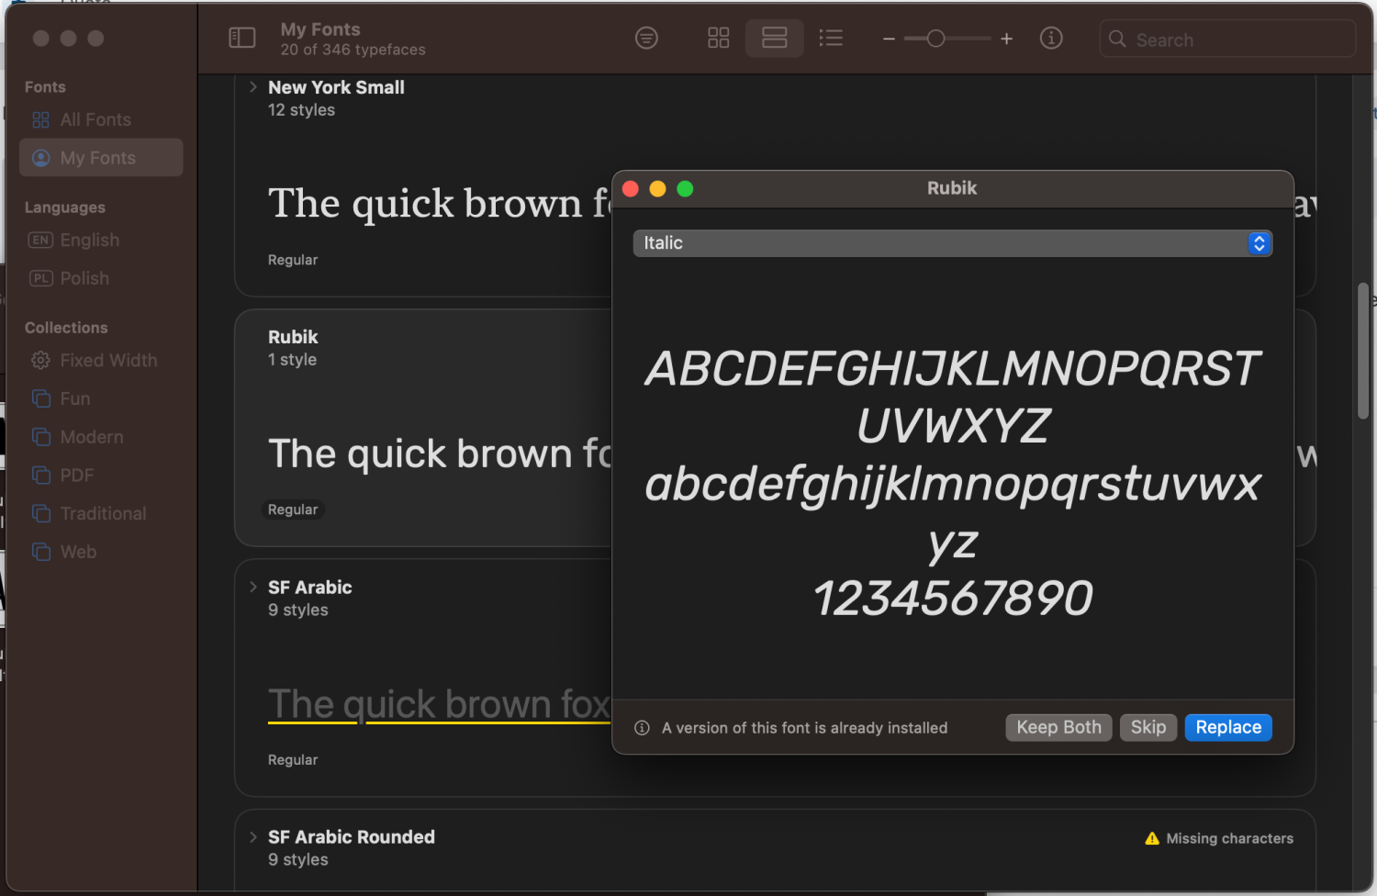Open the Fixed Width collection
Viewport: 1377px width, 896px height.
(107, 360)
